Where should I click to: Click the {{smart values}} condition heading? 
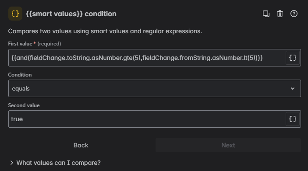(71, 14)
